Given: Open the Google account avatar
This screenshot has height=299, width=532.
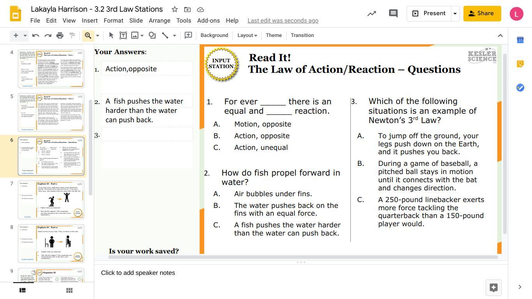Looking at the screenshot, I should [516, 14].
